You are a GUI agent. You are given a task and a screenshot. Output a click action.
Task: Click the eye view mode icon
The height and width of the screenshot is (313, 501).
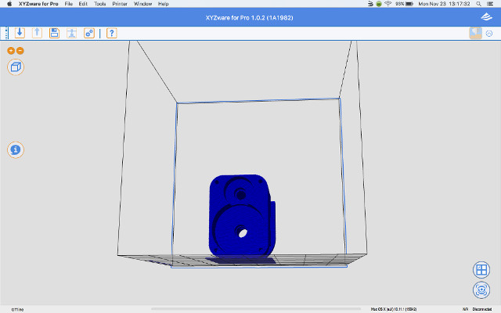point(481,290)
